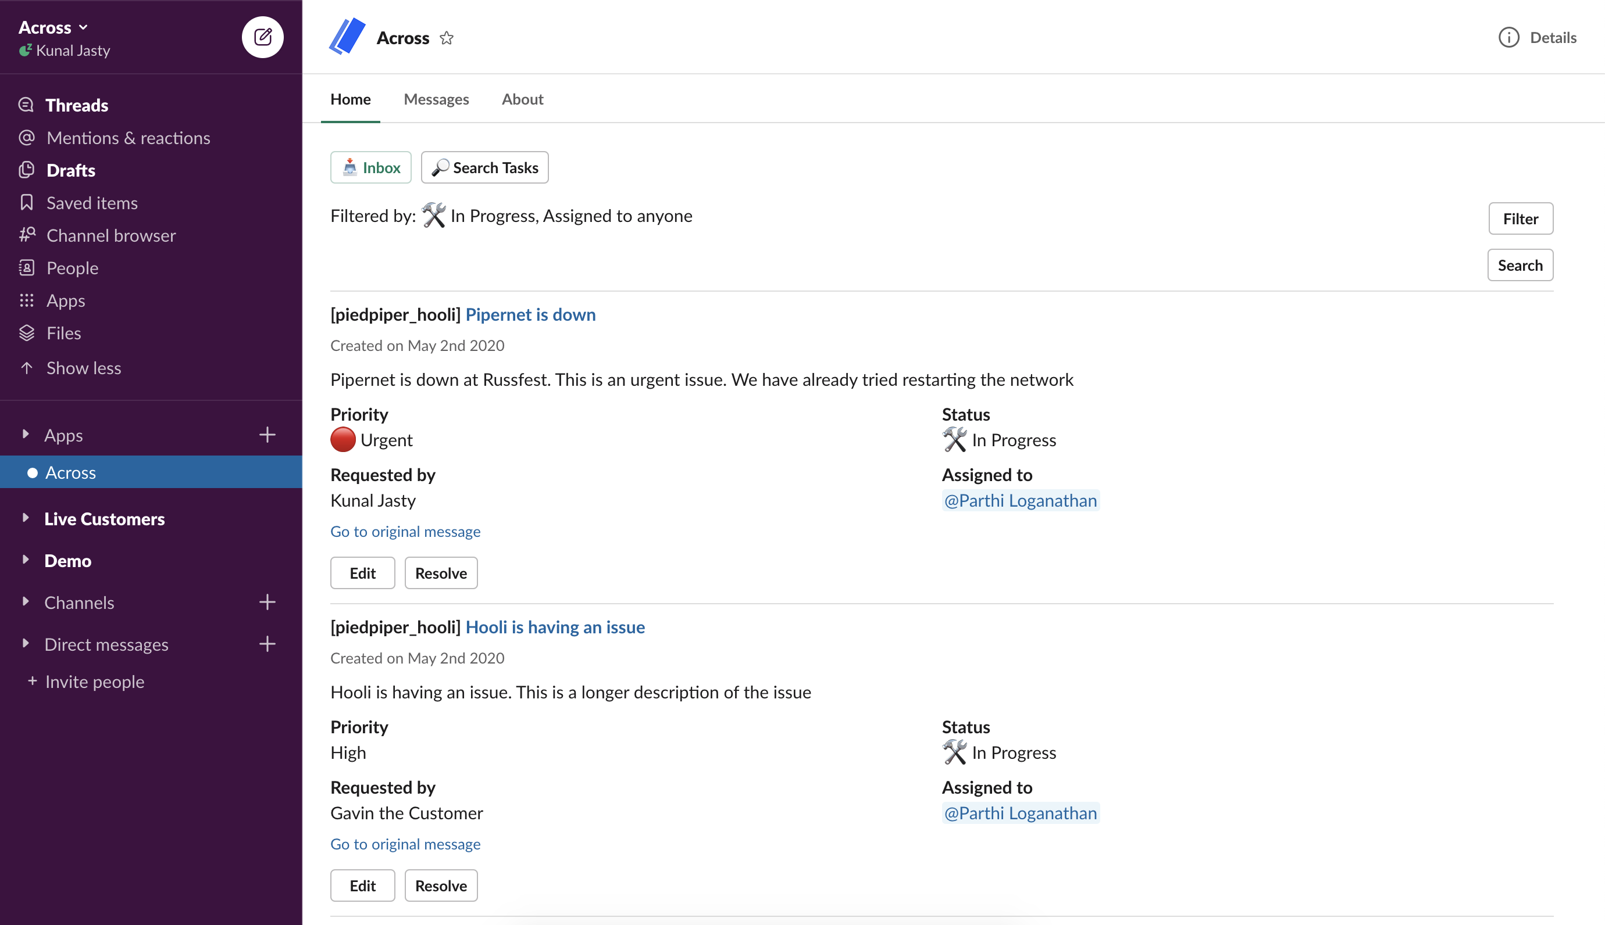Open the Across workspace dropdown menu

(53, 27)
